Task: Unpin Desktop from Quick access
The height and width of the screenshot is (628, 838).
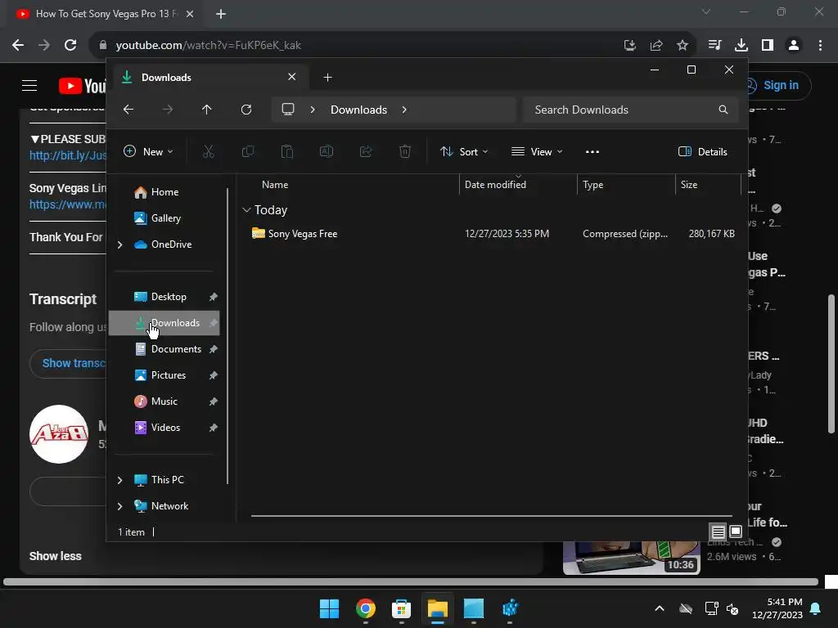Action: point(214,297)
